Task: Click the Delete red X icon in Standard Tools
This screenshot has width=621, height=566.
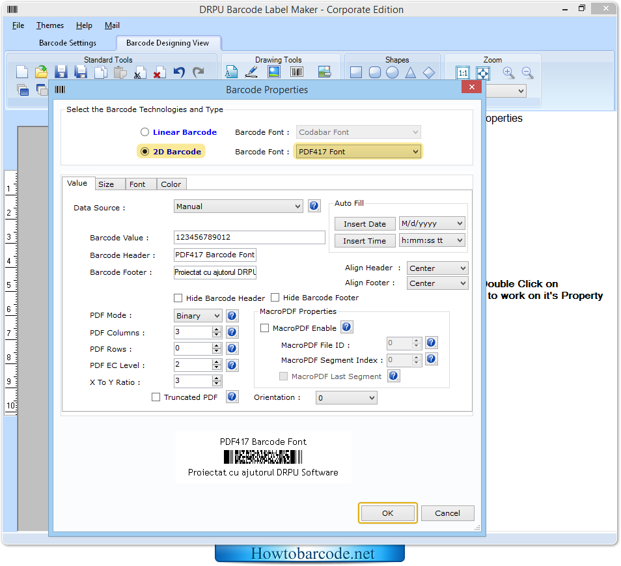Action: tap(159, 72)
